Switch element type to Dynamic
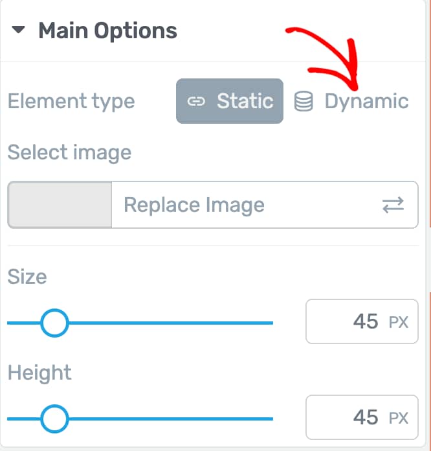 pyautogui.click(x=351, y=101)
